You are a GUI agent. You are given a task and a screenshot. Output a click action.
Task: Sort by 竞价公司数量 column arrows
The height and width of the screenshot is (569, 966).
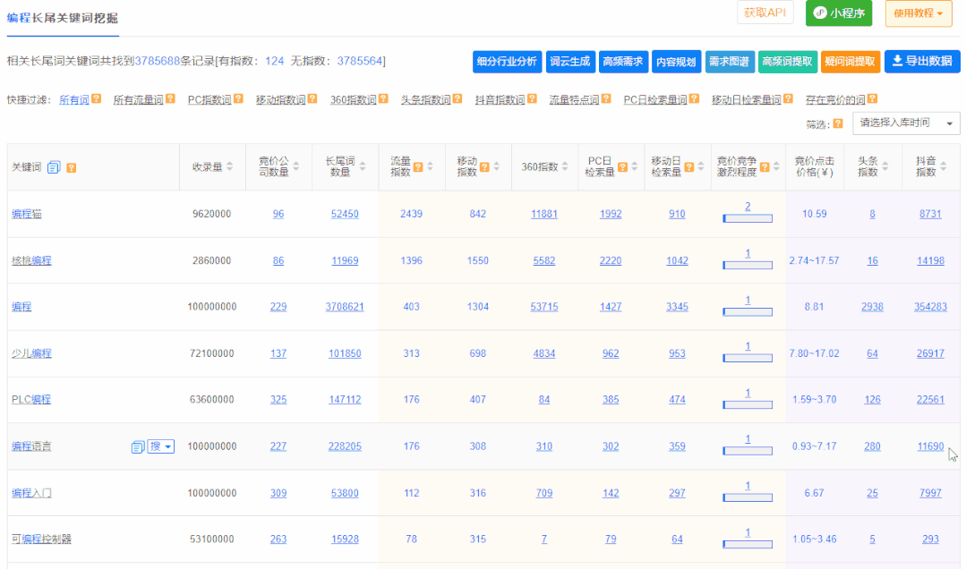(x=296, y=167)
